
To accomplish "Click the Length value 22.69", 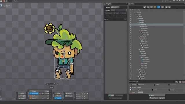I will [x=139, y=87].
